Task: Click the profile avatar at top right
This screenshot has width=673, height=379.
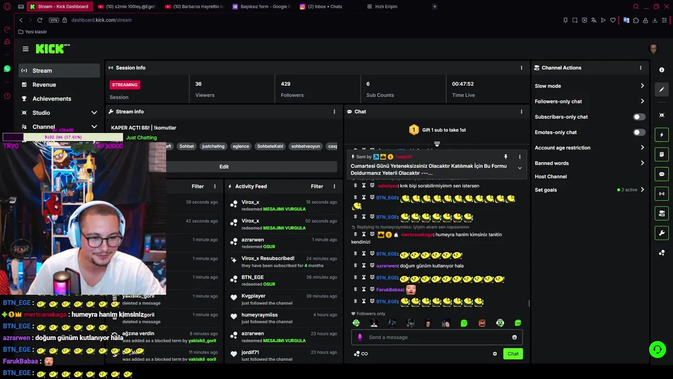Action: pyautogui.click(x=654, y=49)
